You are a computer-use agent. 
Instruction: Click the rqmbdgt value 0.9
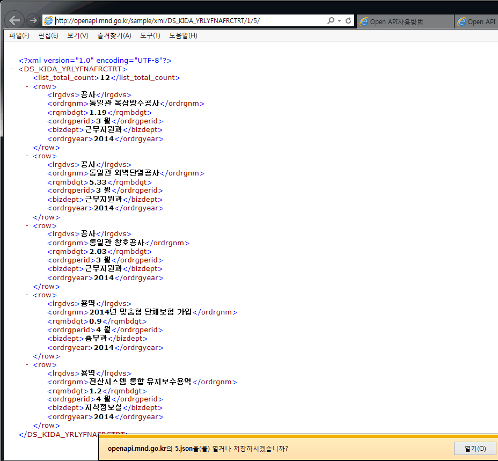coord(96,321)
